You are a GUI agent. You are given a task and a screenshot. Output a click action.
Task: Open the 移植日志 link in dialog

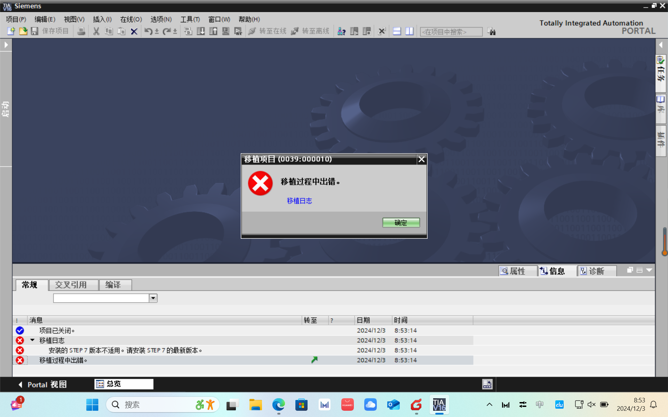click(299, 201)
